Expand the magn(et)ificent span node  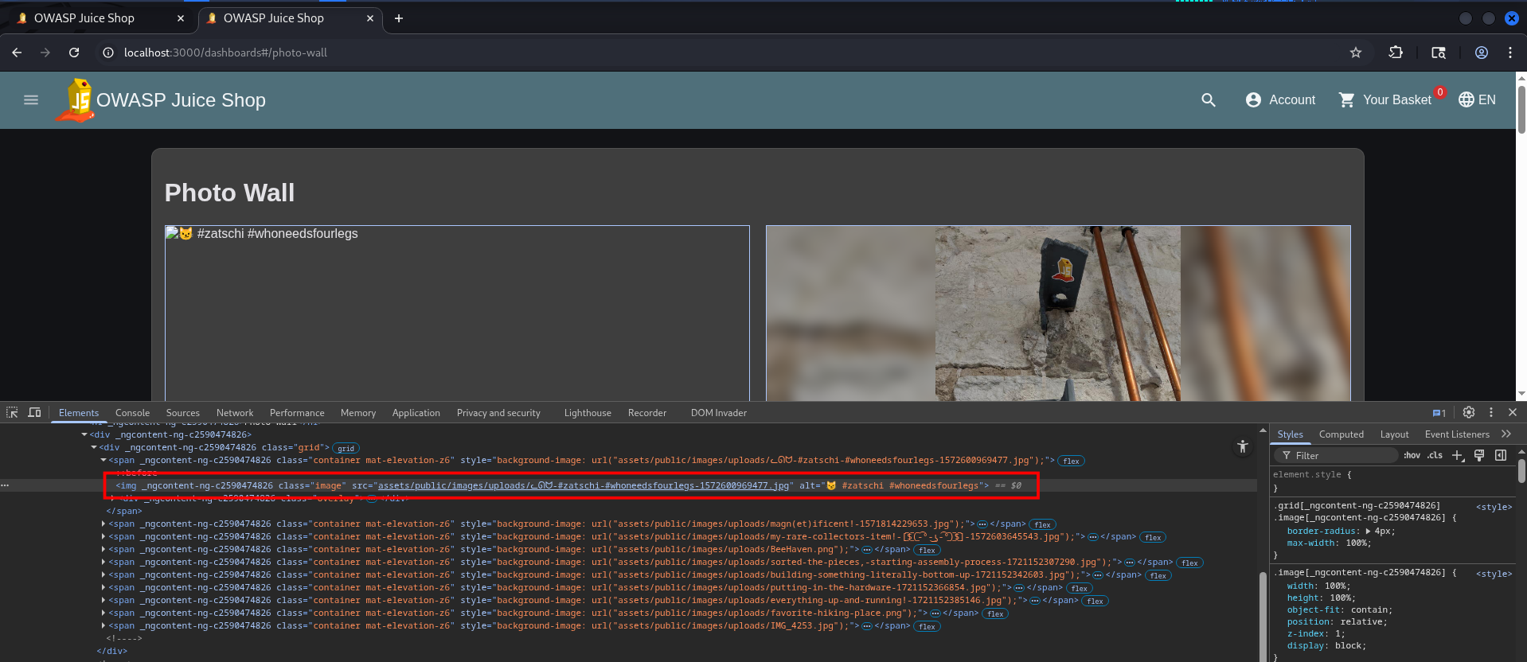click(103, 524)
